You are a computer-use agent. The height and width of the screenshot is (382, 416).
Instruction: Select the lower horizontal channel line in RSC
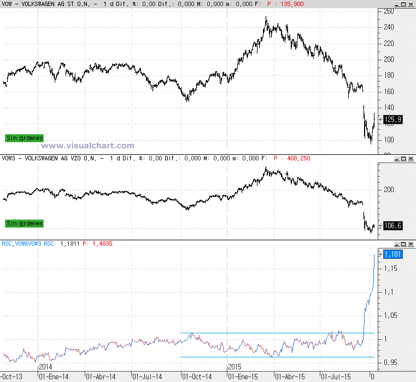click(x=277, y=357)
